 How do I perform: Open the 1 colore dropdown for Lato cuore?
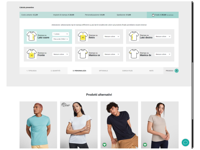60,34
